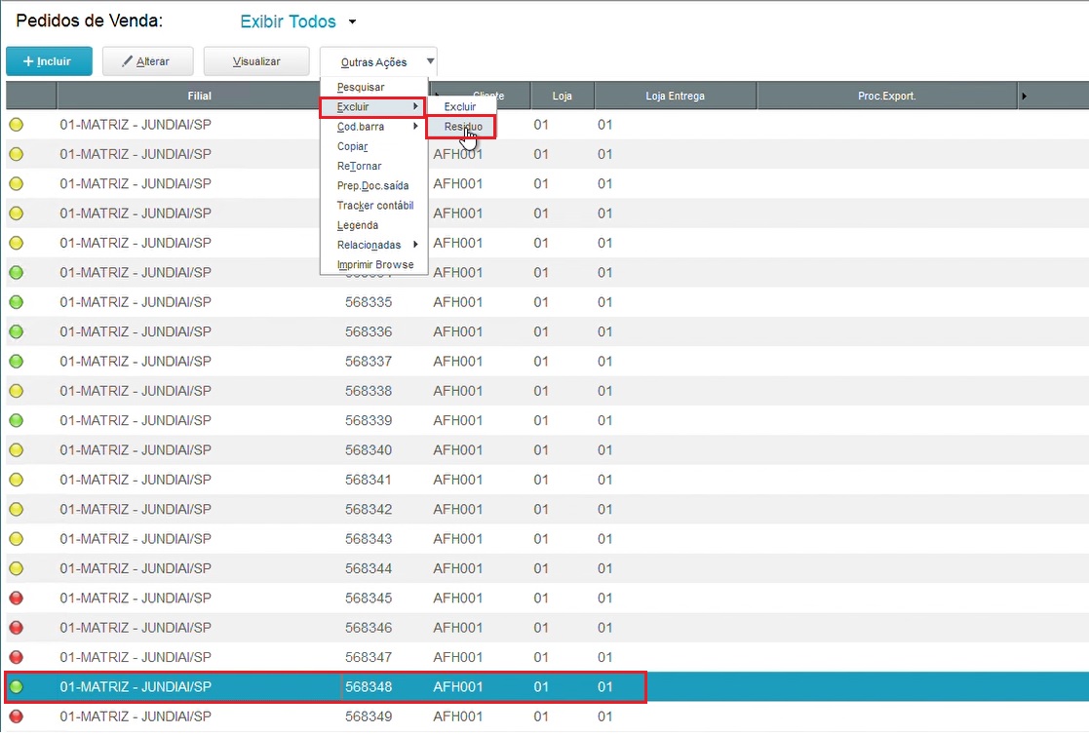Click the yellow status icon of order 568340
The height and width of the screenshot is (735, 1089).
click(x=16, y=450)
